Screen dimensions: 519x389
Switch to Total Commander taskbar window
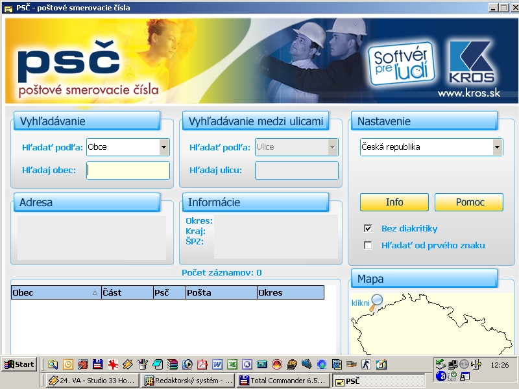point(283,381)
